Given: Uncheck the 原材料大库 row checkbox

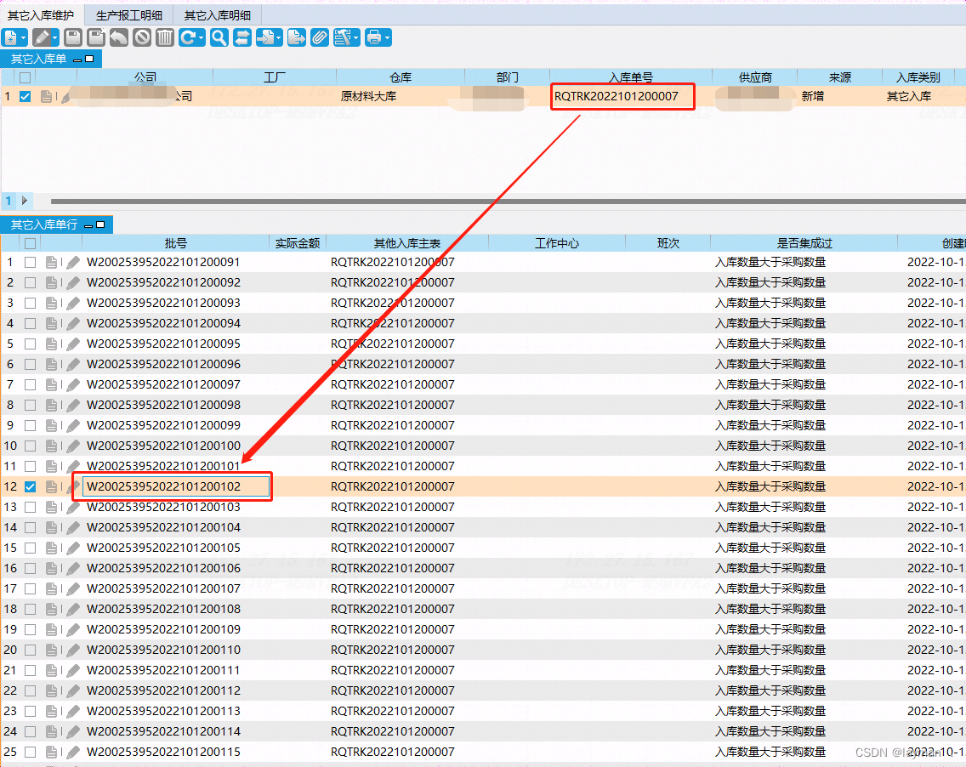Looking at the screenshot, I should [x=26, y=97].
